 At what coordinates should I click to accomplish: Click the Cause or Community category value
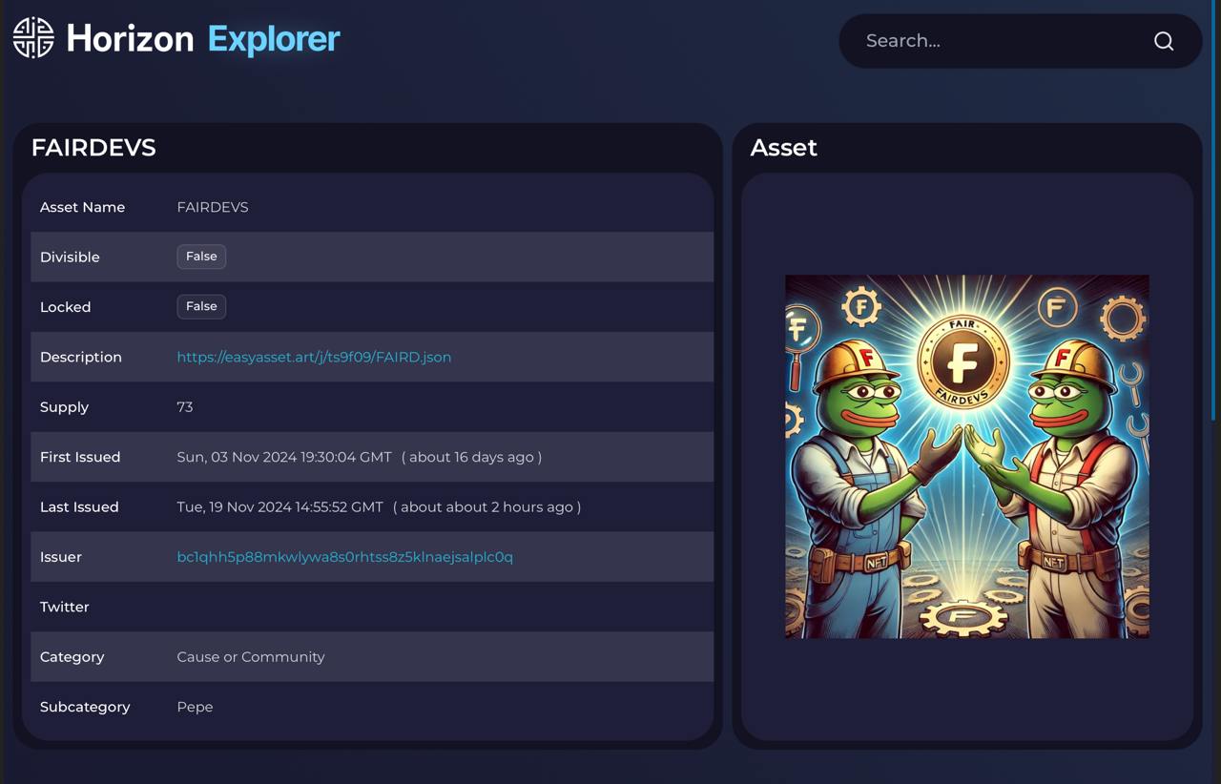coord(251,657)
